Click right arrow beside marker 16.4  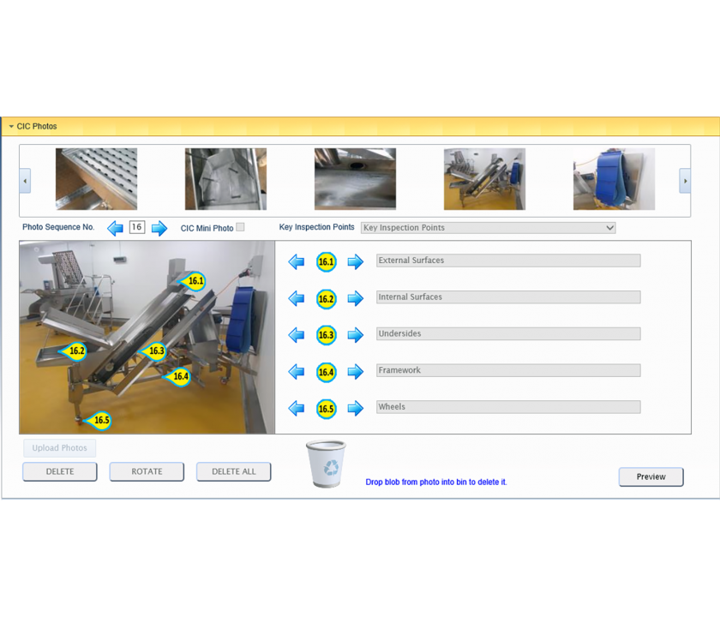pyautogui.click(x=355, y=372)
